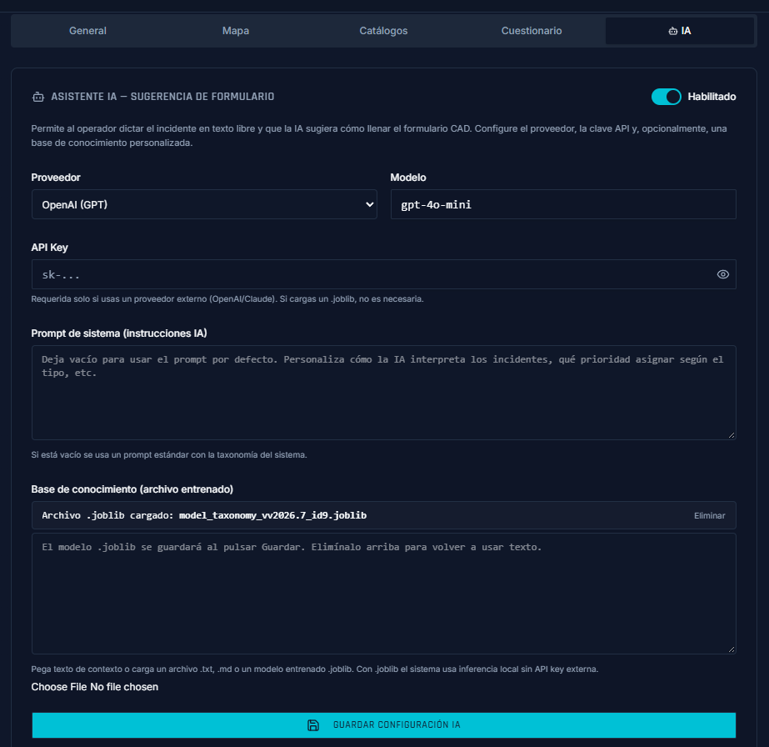The width and height of the screenshot is (769, 747).
Task: Select the Cuestionario tab
Action: click(532, 30)
